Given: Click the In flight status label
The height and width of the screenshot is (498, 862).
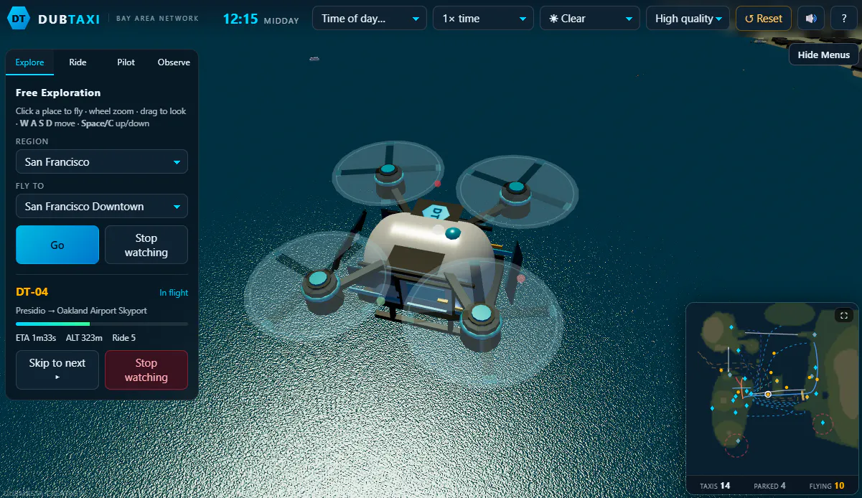Looking at the screenshot, I should tap(174, 293).
